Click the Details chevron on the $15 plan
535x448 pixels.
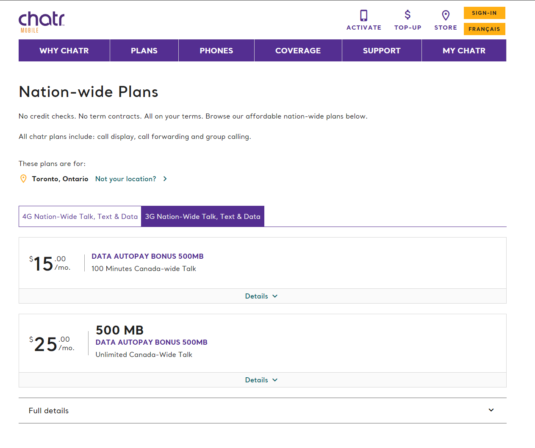[275, 296]
